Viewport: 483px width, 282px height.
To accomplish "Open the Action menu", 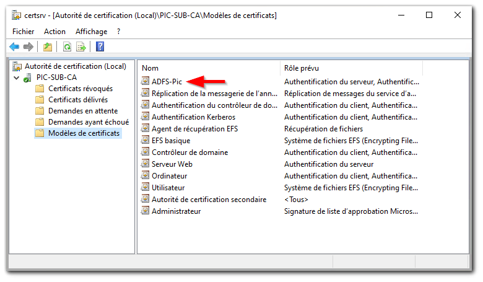I will (54, 32).
